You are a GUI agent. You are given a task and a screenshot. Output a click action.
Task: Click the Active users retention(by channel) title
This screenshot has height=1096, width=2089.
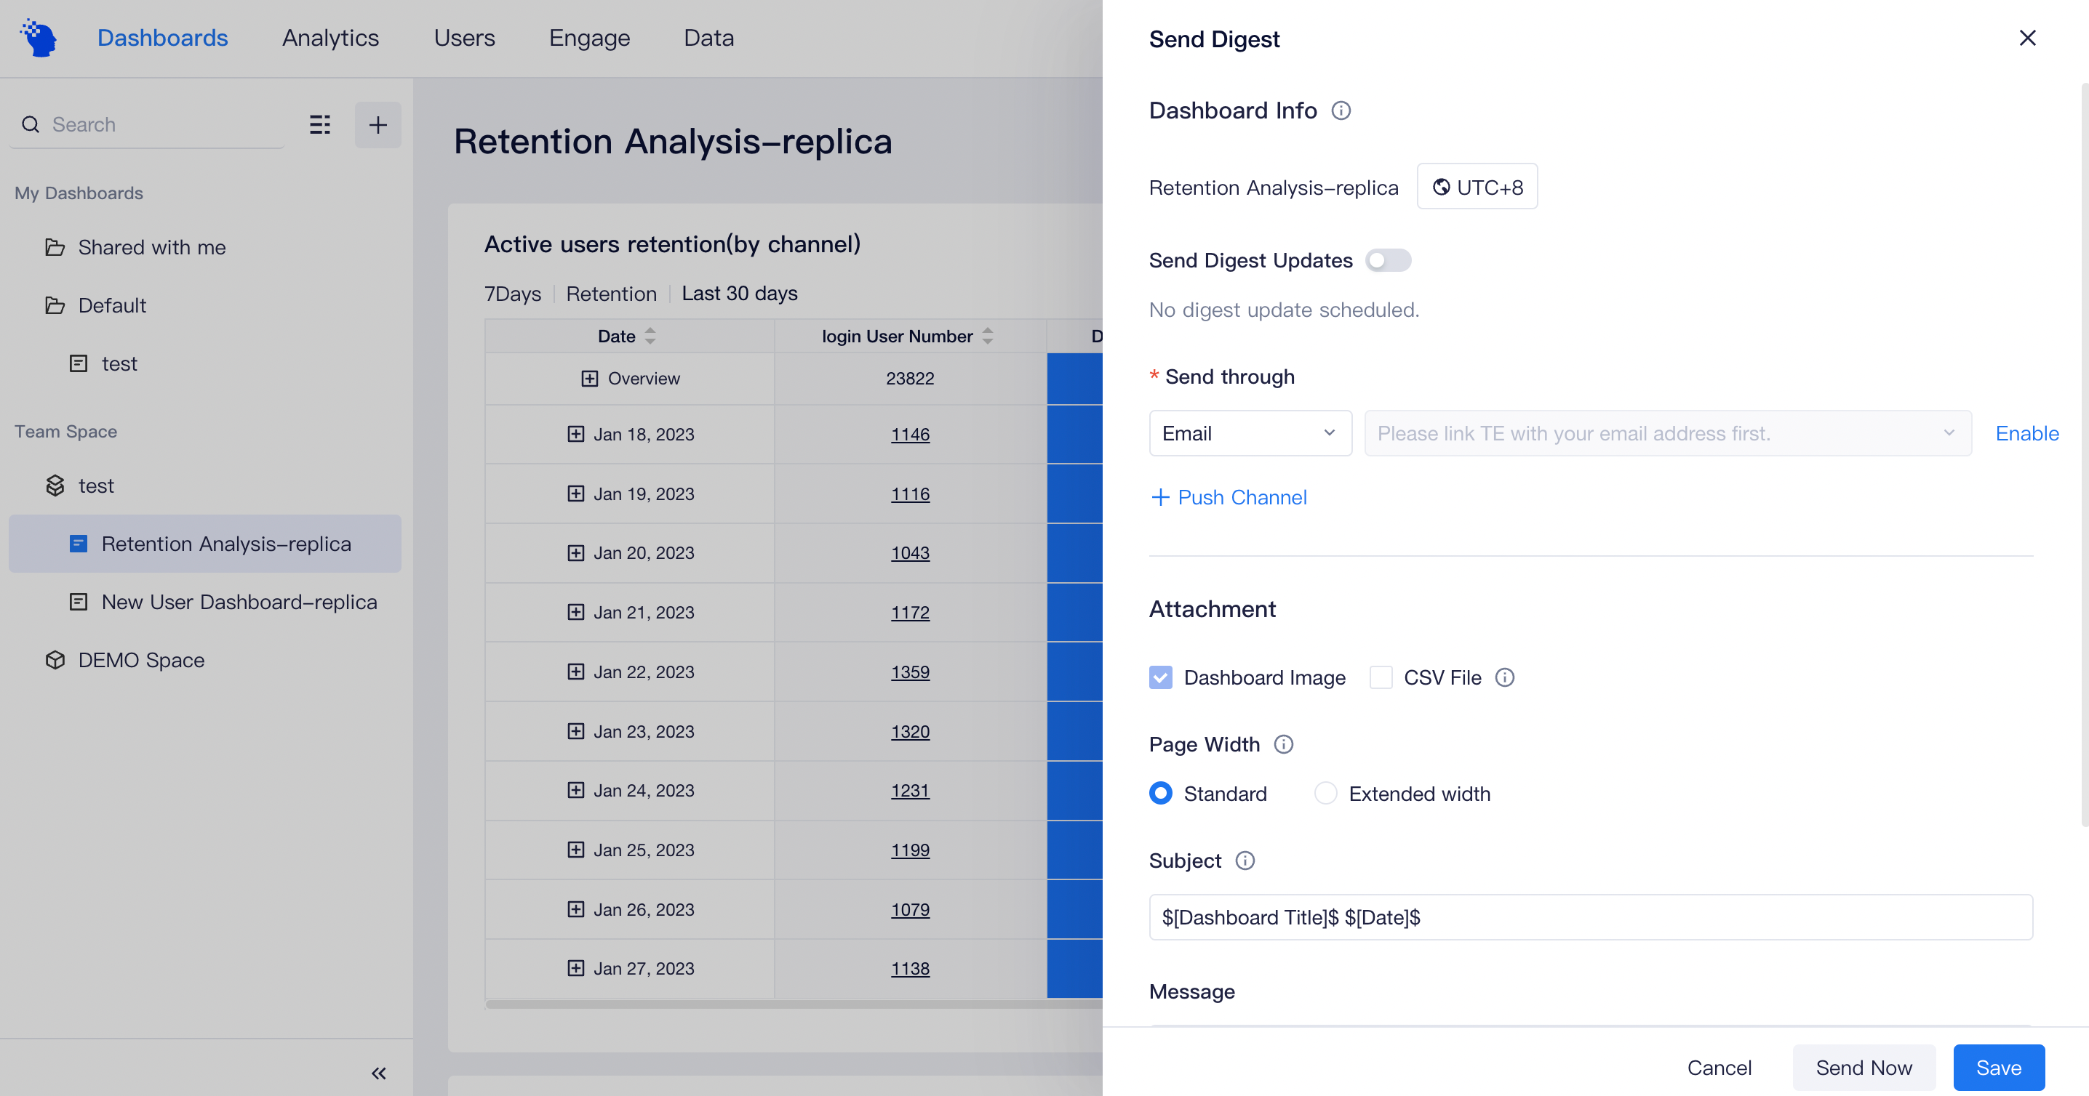672,243
